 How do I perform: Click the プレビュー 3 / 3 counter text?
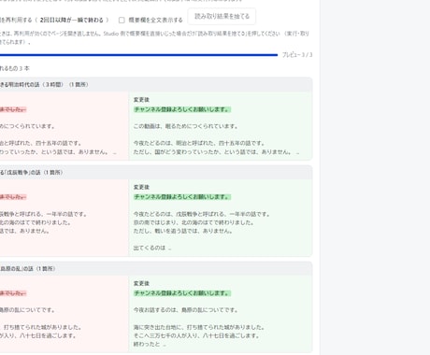point(297,55)
